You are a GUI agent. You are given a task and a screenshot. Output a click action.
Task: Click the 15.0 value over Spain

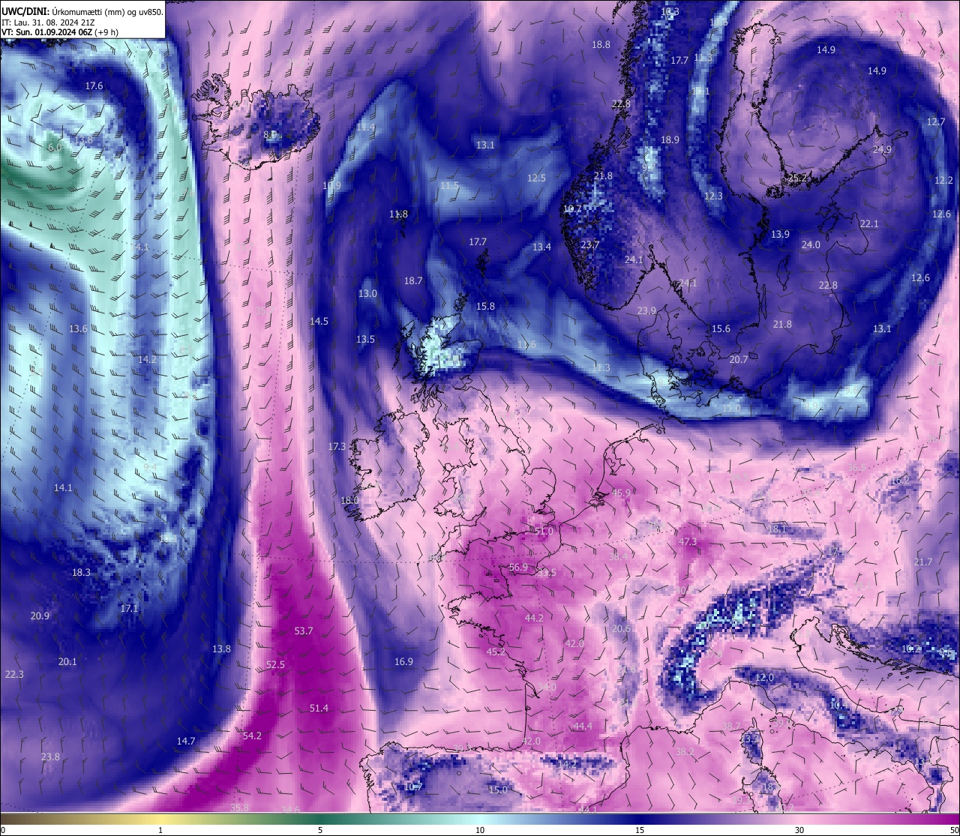[x=498, y=790]
